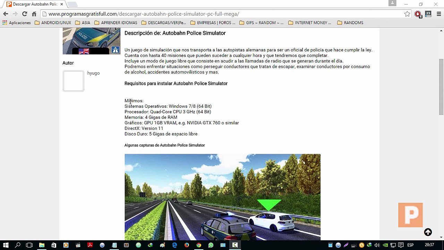The width and height of the screenshot is (444, 250).
Task: Click the page vertical scrollbar thumb
Action: pos(441,87)
